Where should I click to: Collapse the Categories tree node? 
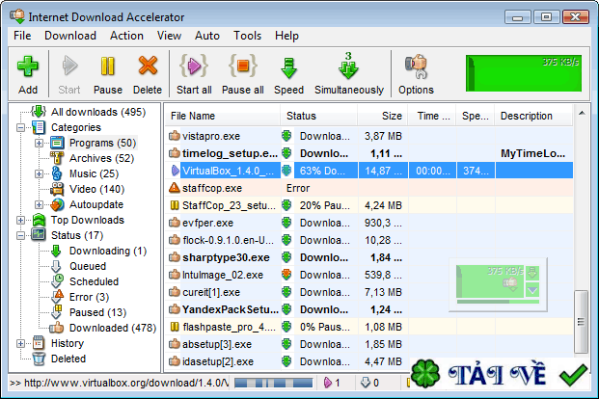point(20,127)
